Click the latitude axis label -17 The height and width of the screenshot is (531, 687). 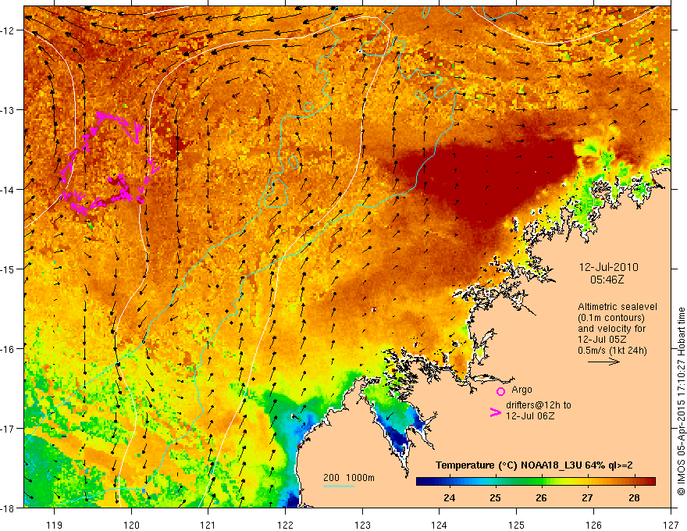pyautogui.click(x=8, y=428)
